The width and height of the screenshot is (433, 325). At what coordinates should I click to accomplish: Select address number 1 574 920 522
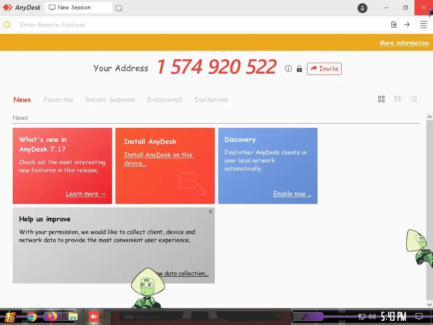coord(217,67)
